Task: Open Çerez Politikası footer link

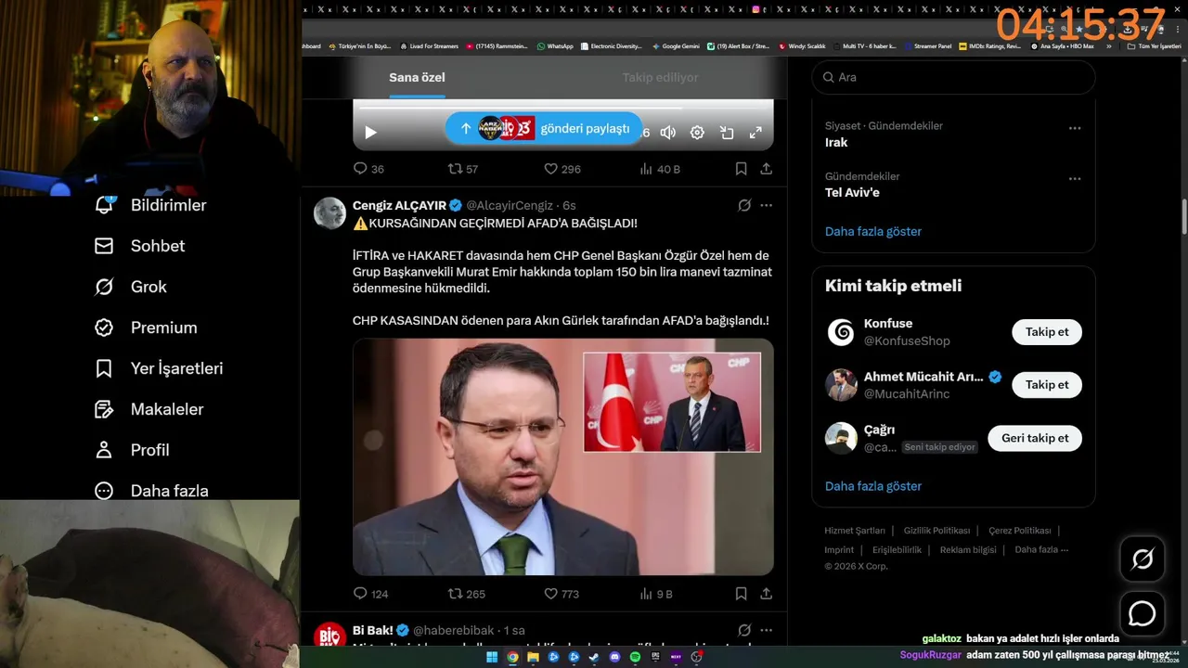Action: point(1019,531)
